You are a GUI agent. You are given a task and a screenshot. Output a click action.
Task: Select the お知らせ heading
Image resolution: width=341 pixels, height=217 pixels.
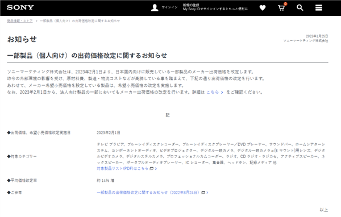click(22, 39)
